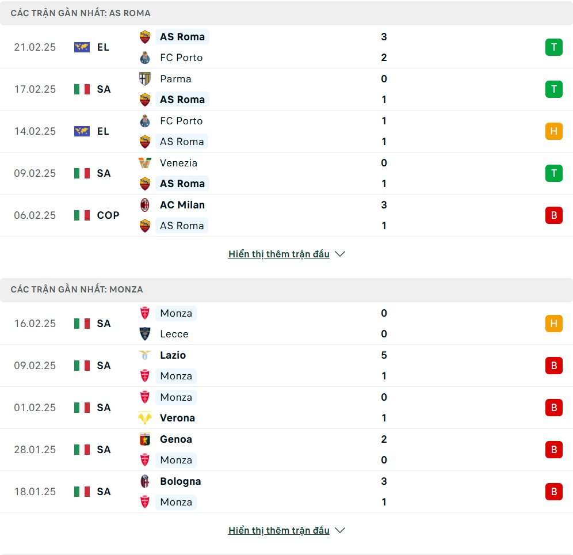The width and height of the screenshot is (573, 555).
Task: Click Monza's 'Hiển thị thêm trận đấu' link
Action: click(x=278, y=530)
